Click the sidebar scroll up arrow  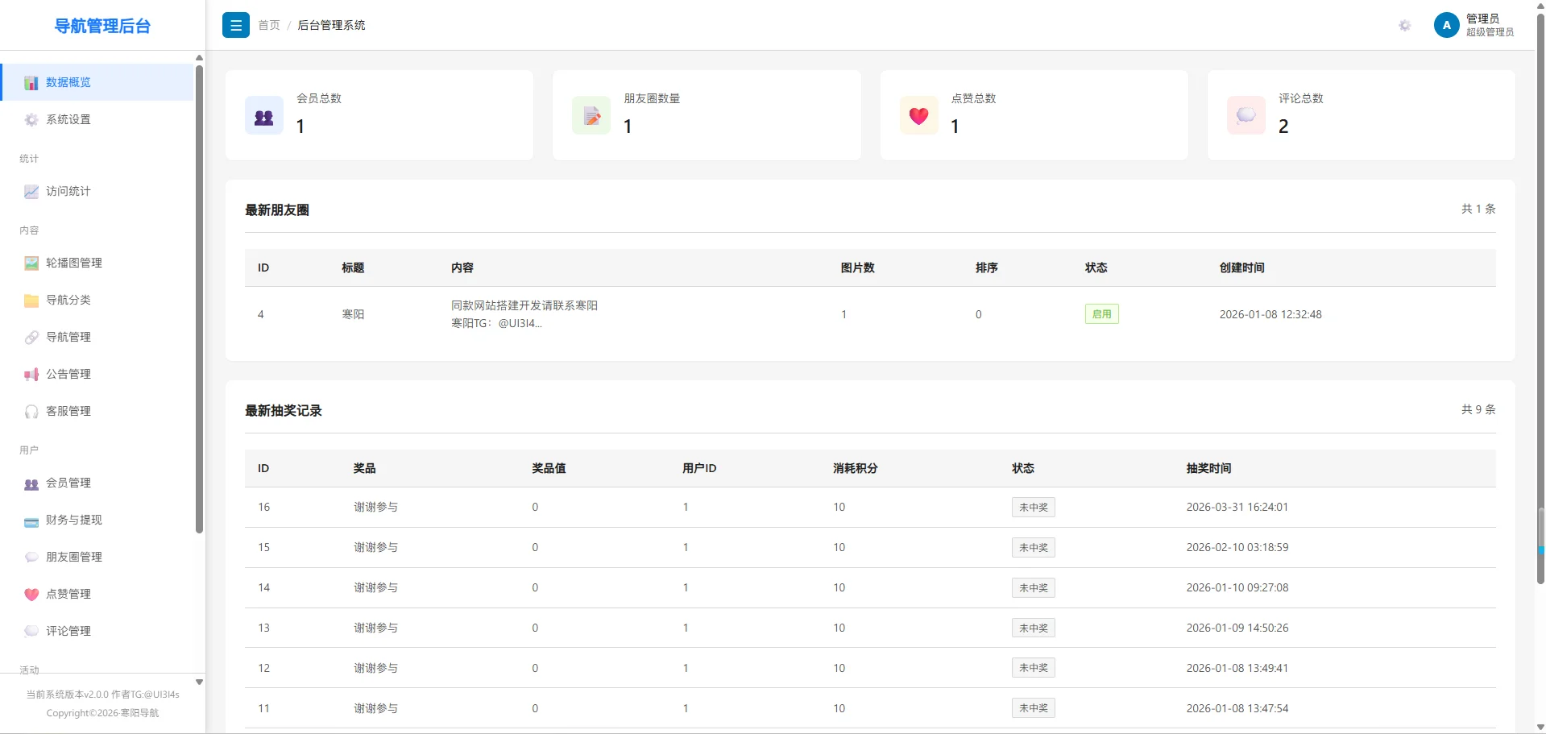(199, 58)
